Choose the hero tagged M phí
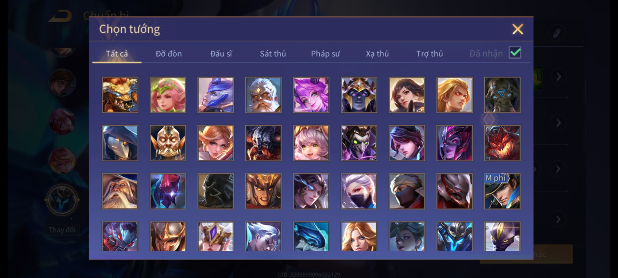Screen dimensions: 618x278 [502, 191]
